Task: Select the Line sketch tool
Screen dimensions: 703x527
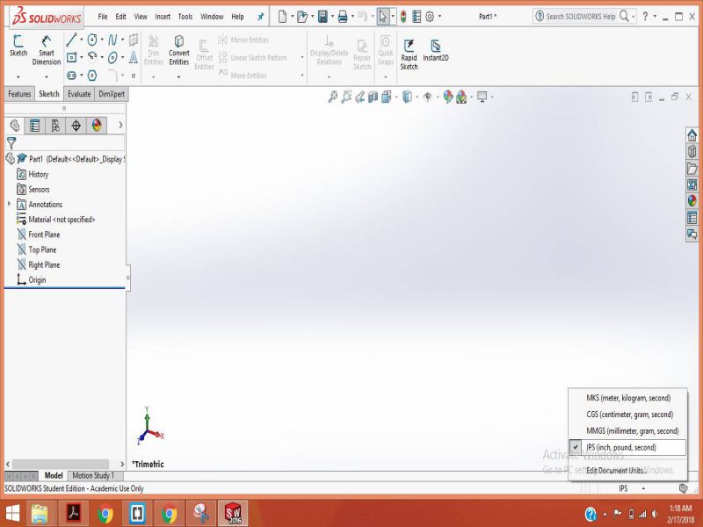Action: [x=71, y=40]
